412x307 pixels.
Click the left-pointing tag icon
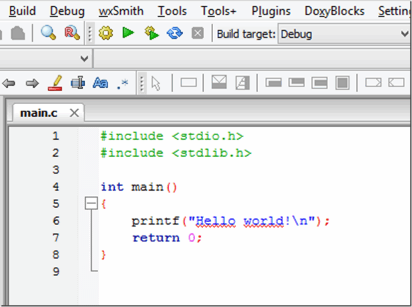[x=396, y=82]
